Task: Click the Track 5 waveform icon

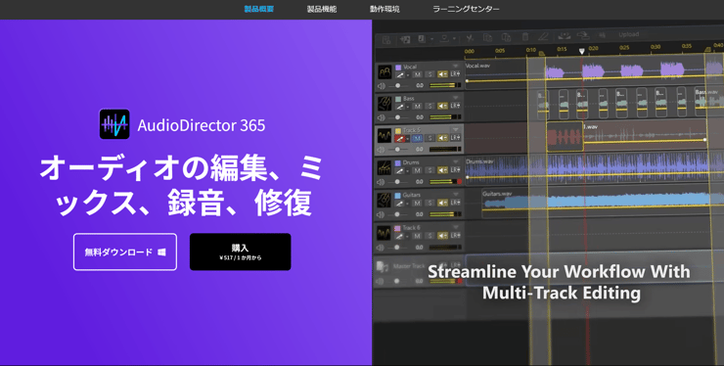Action: coord(385,135)
